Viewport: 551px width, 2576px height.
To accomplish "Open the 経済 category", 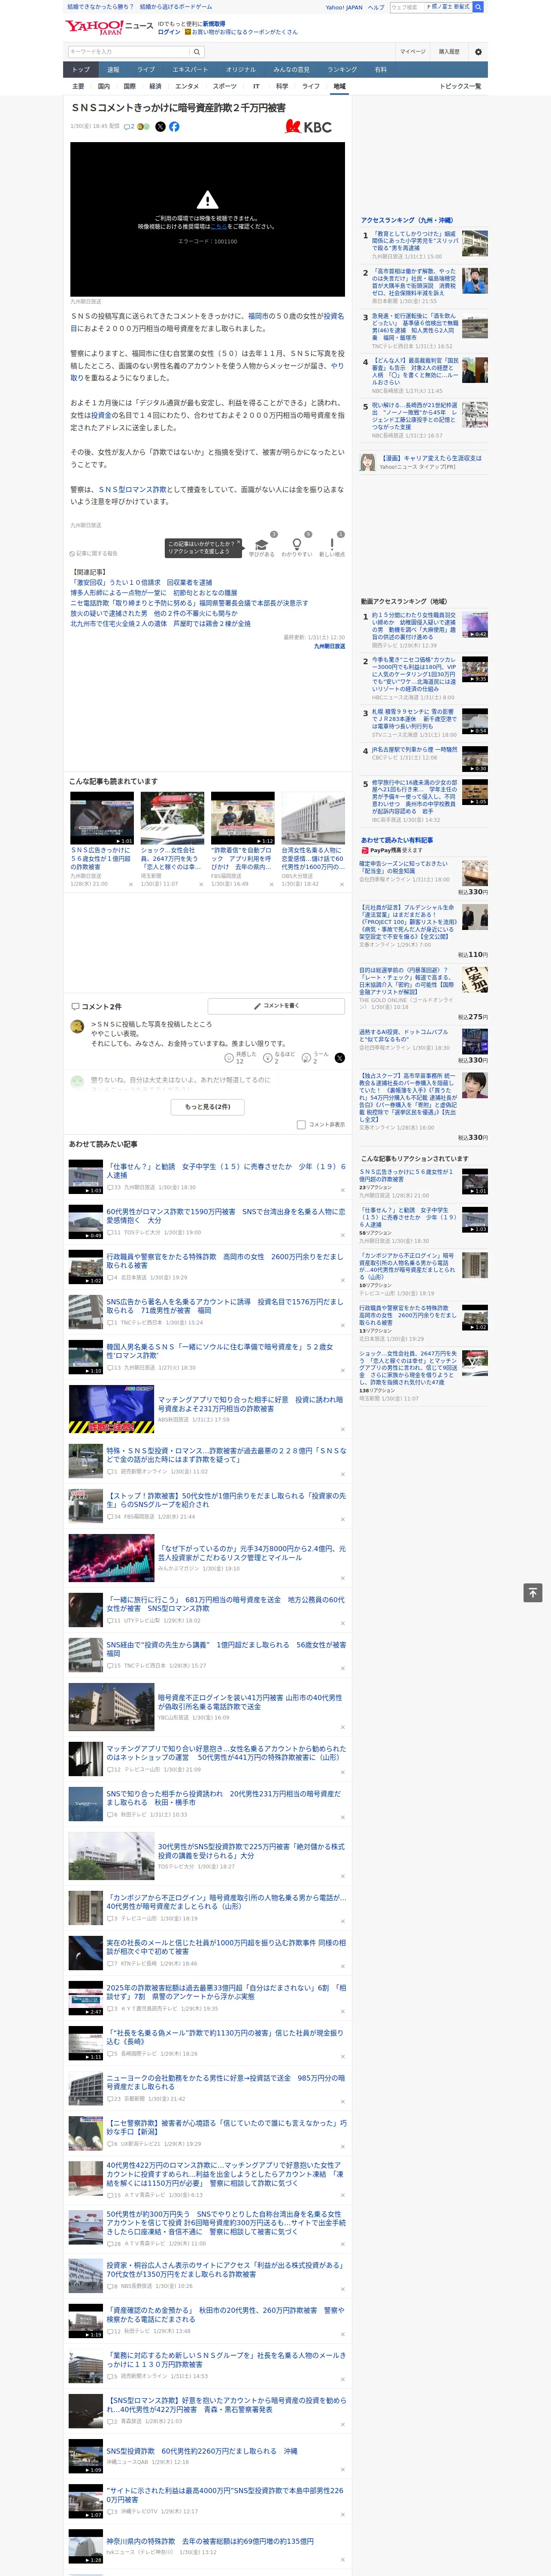I will 155,86.
